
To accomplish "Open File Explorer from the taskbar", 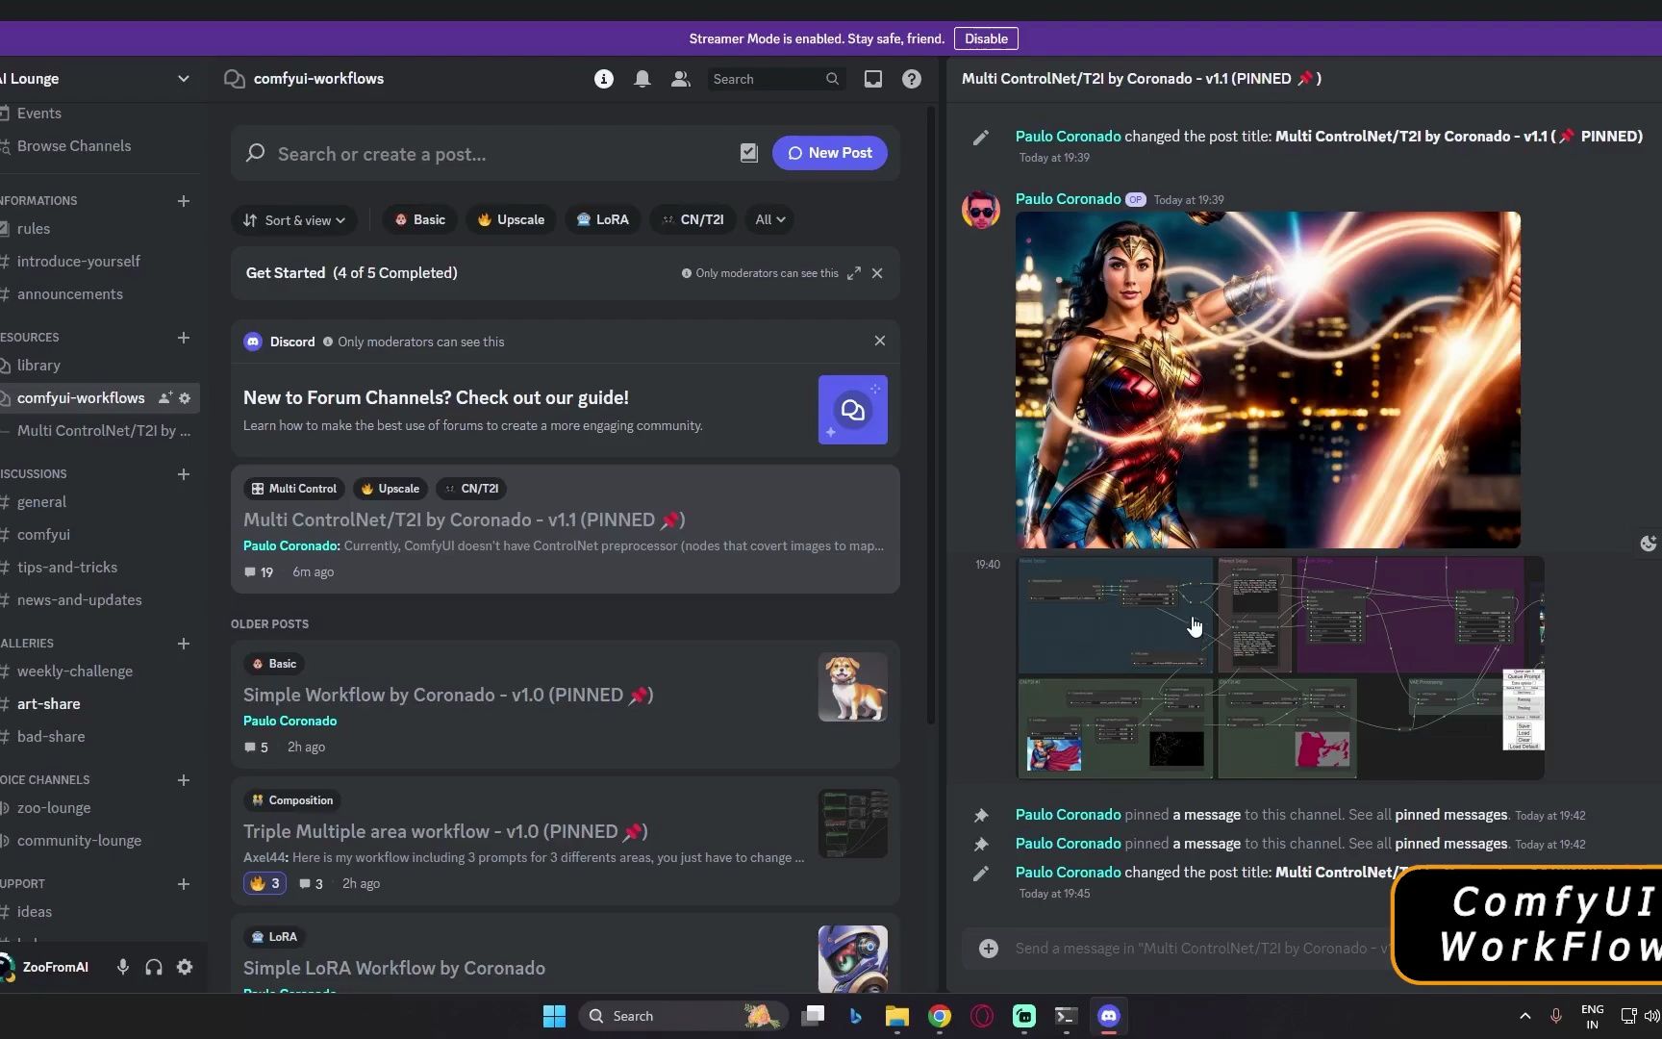I will 897,1016.
